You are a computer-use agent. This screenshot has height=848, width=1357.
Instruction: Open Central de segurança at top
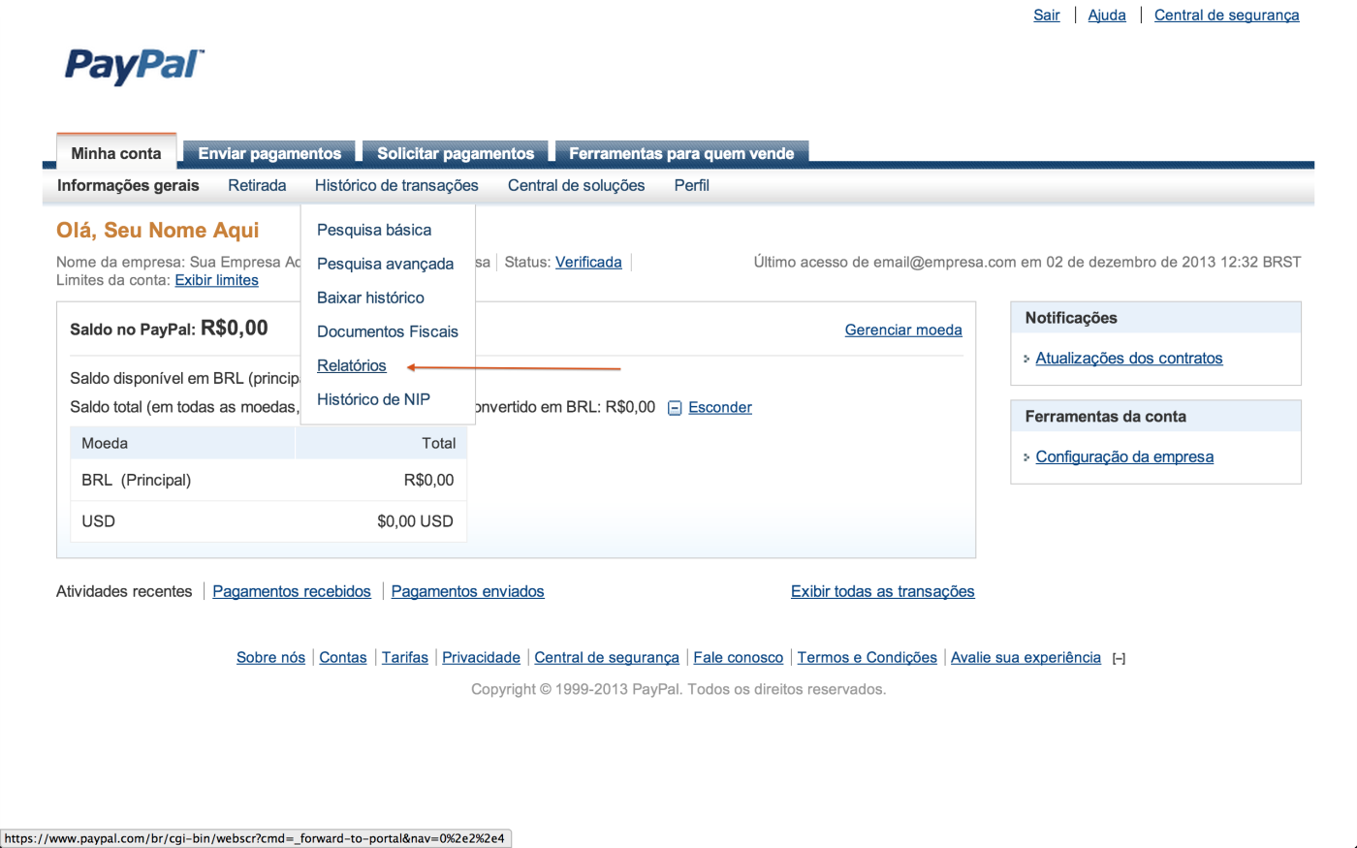[1226, 15]
